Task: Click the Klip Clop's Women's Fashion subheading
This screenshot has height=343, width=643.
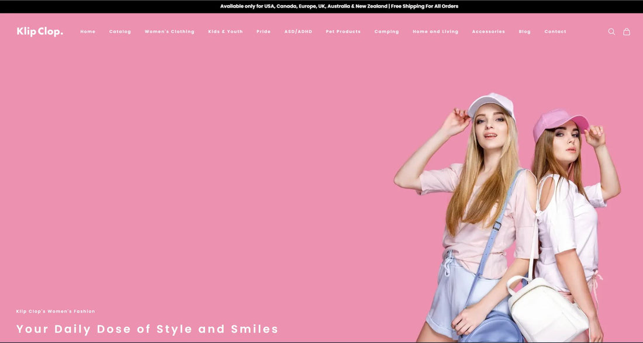Action: point(56,311)
